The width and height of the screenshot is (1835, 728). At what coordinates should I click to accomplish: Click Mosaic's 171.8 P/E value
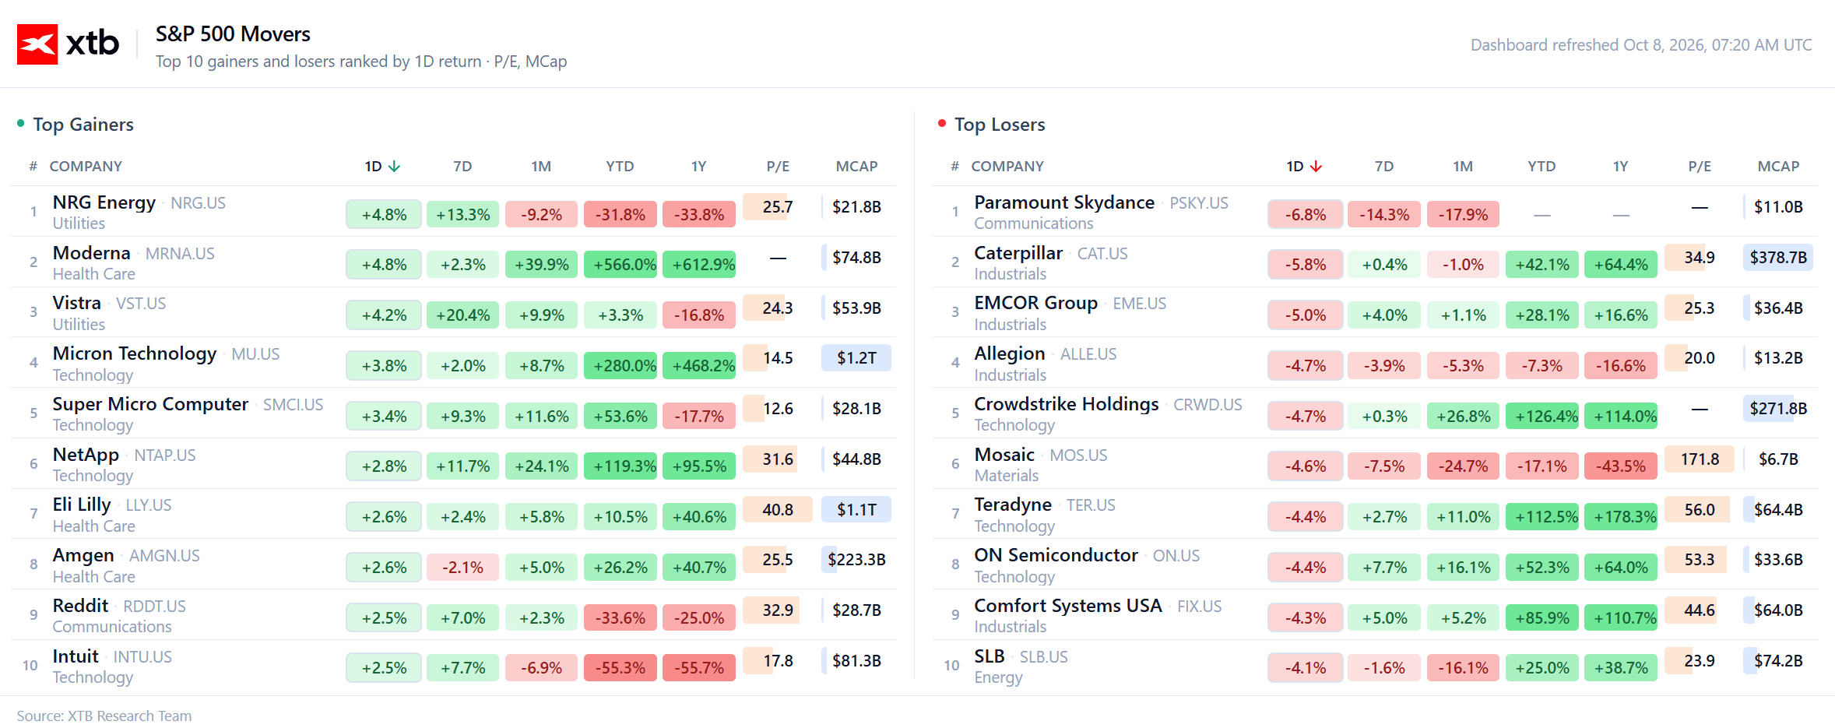coord(1700,459)
